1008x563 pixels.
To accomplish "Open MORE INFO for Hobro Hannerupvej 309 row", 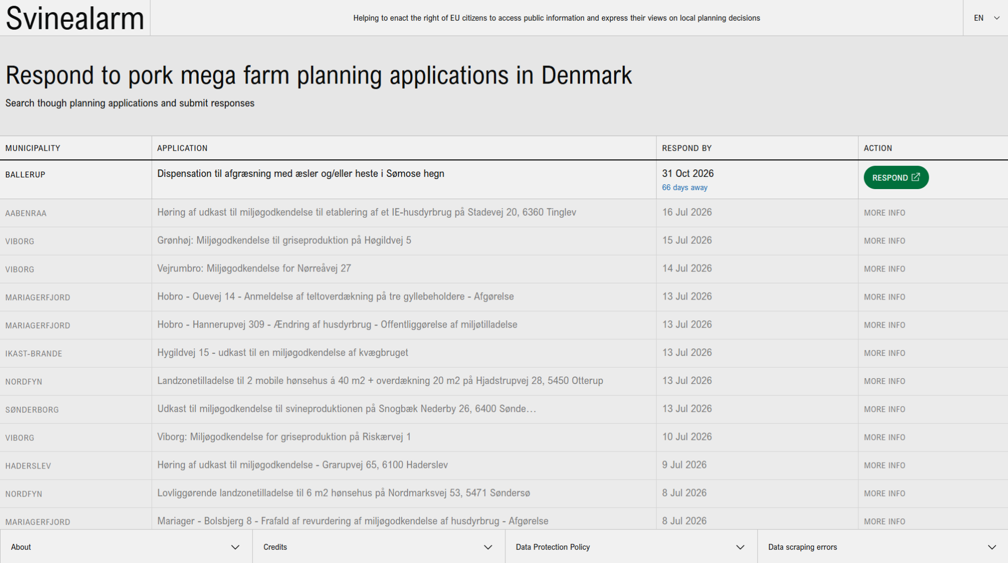I will point(884,325).
